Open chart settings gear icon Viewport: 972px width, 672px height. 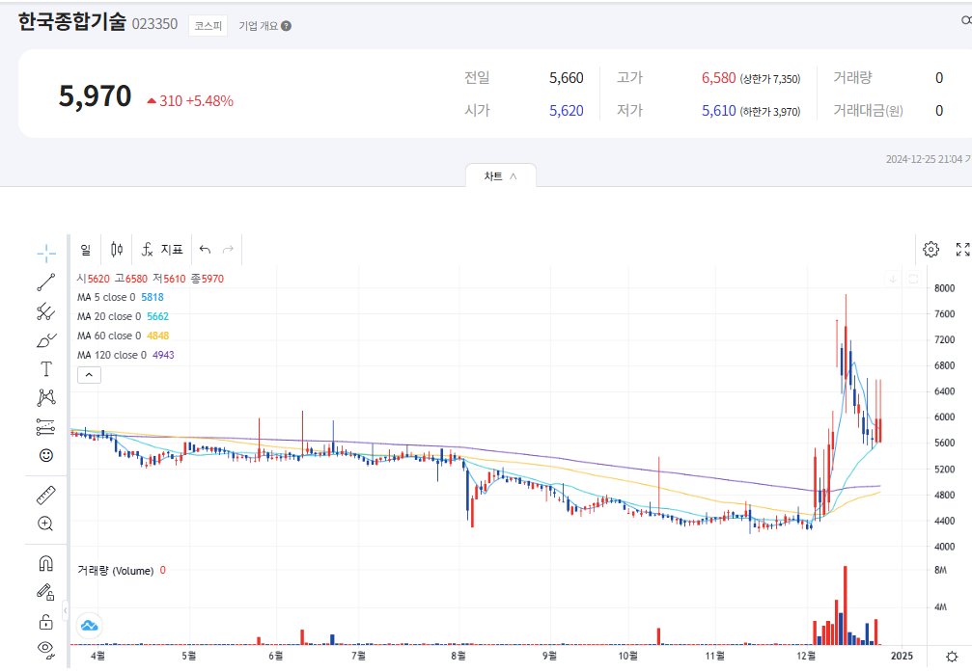930,250
